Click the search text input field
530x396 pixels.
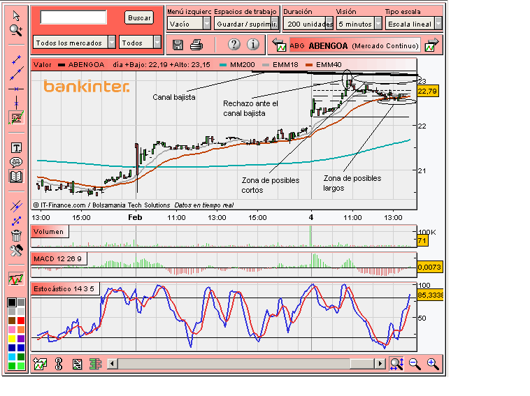pyautogui.click(x=73, y=17)
